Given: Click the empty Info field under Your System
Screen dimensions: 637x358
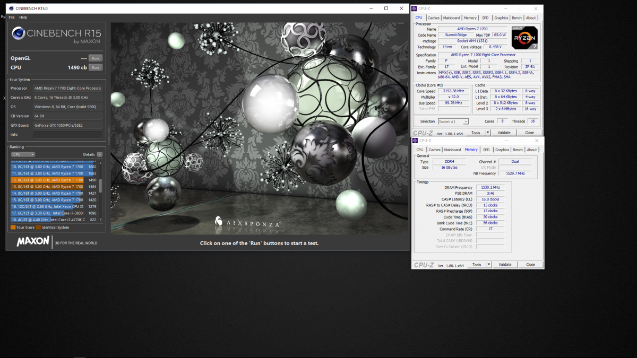Looking at the screenshot, I should click(67, 135).
